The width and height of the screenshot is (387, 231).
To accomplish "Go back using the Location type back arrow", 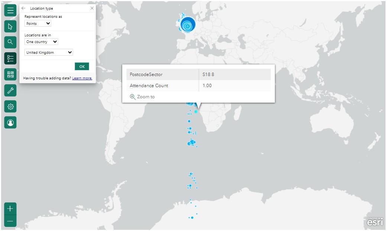I will coord(23,8).
